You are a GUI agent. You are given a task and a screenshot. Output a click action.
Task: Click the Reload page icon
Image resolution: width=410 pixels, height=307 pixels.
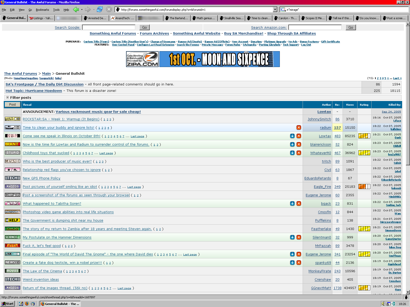click(100, 9)
